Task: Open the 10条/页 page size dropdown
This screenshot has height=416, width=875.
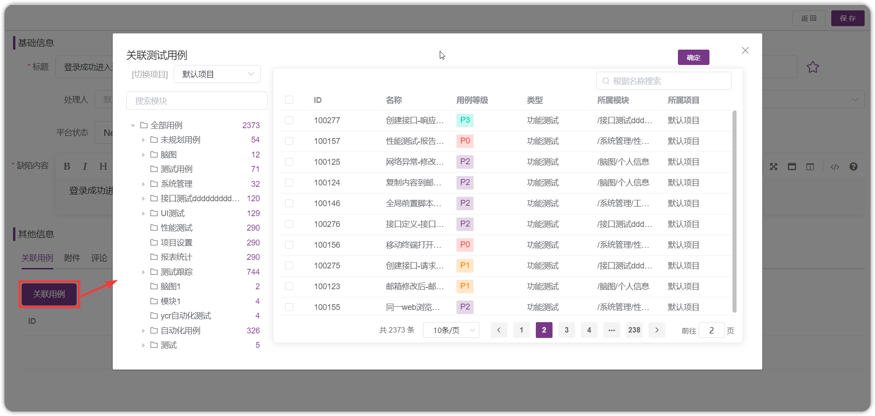Action: pos(451,330)
